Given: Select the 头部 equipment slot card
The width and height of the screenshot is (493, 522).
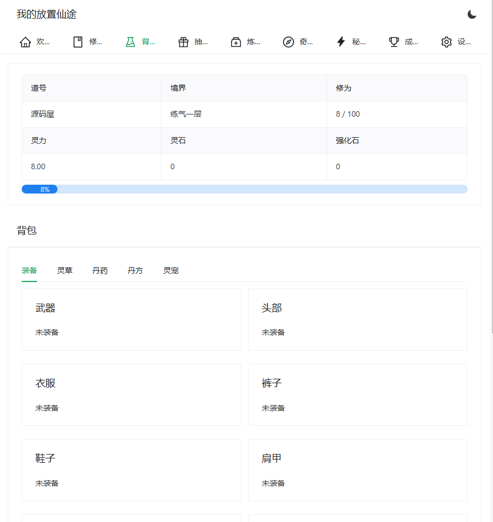Looking at the screenshot, I should 357,319.
